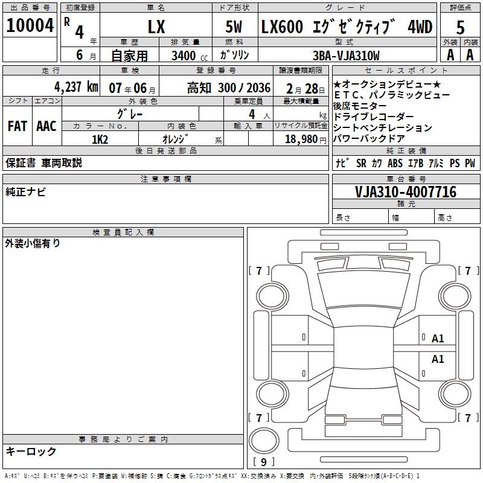Select the spare tire marker [9]
The width and height of the screenshot is (483, 483).
(x=263, y=462)
